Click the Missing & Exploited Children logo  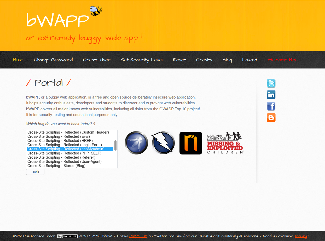pos(225,143)
